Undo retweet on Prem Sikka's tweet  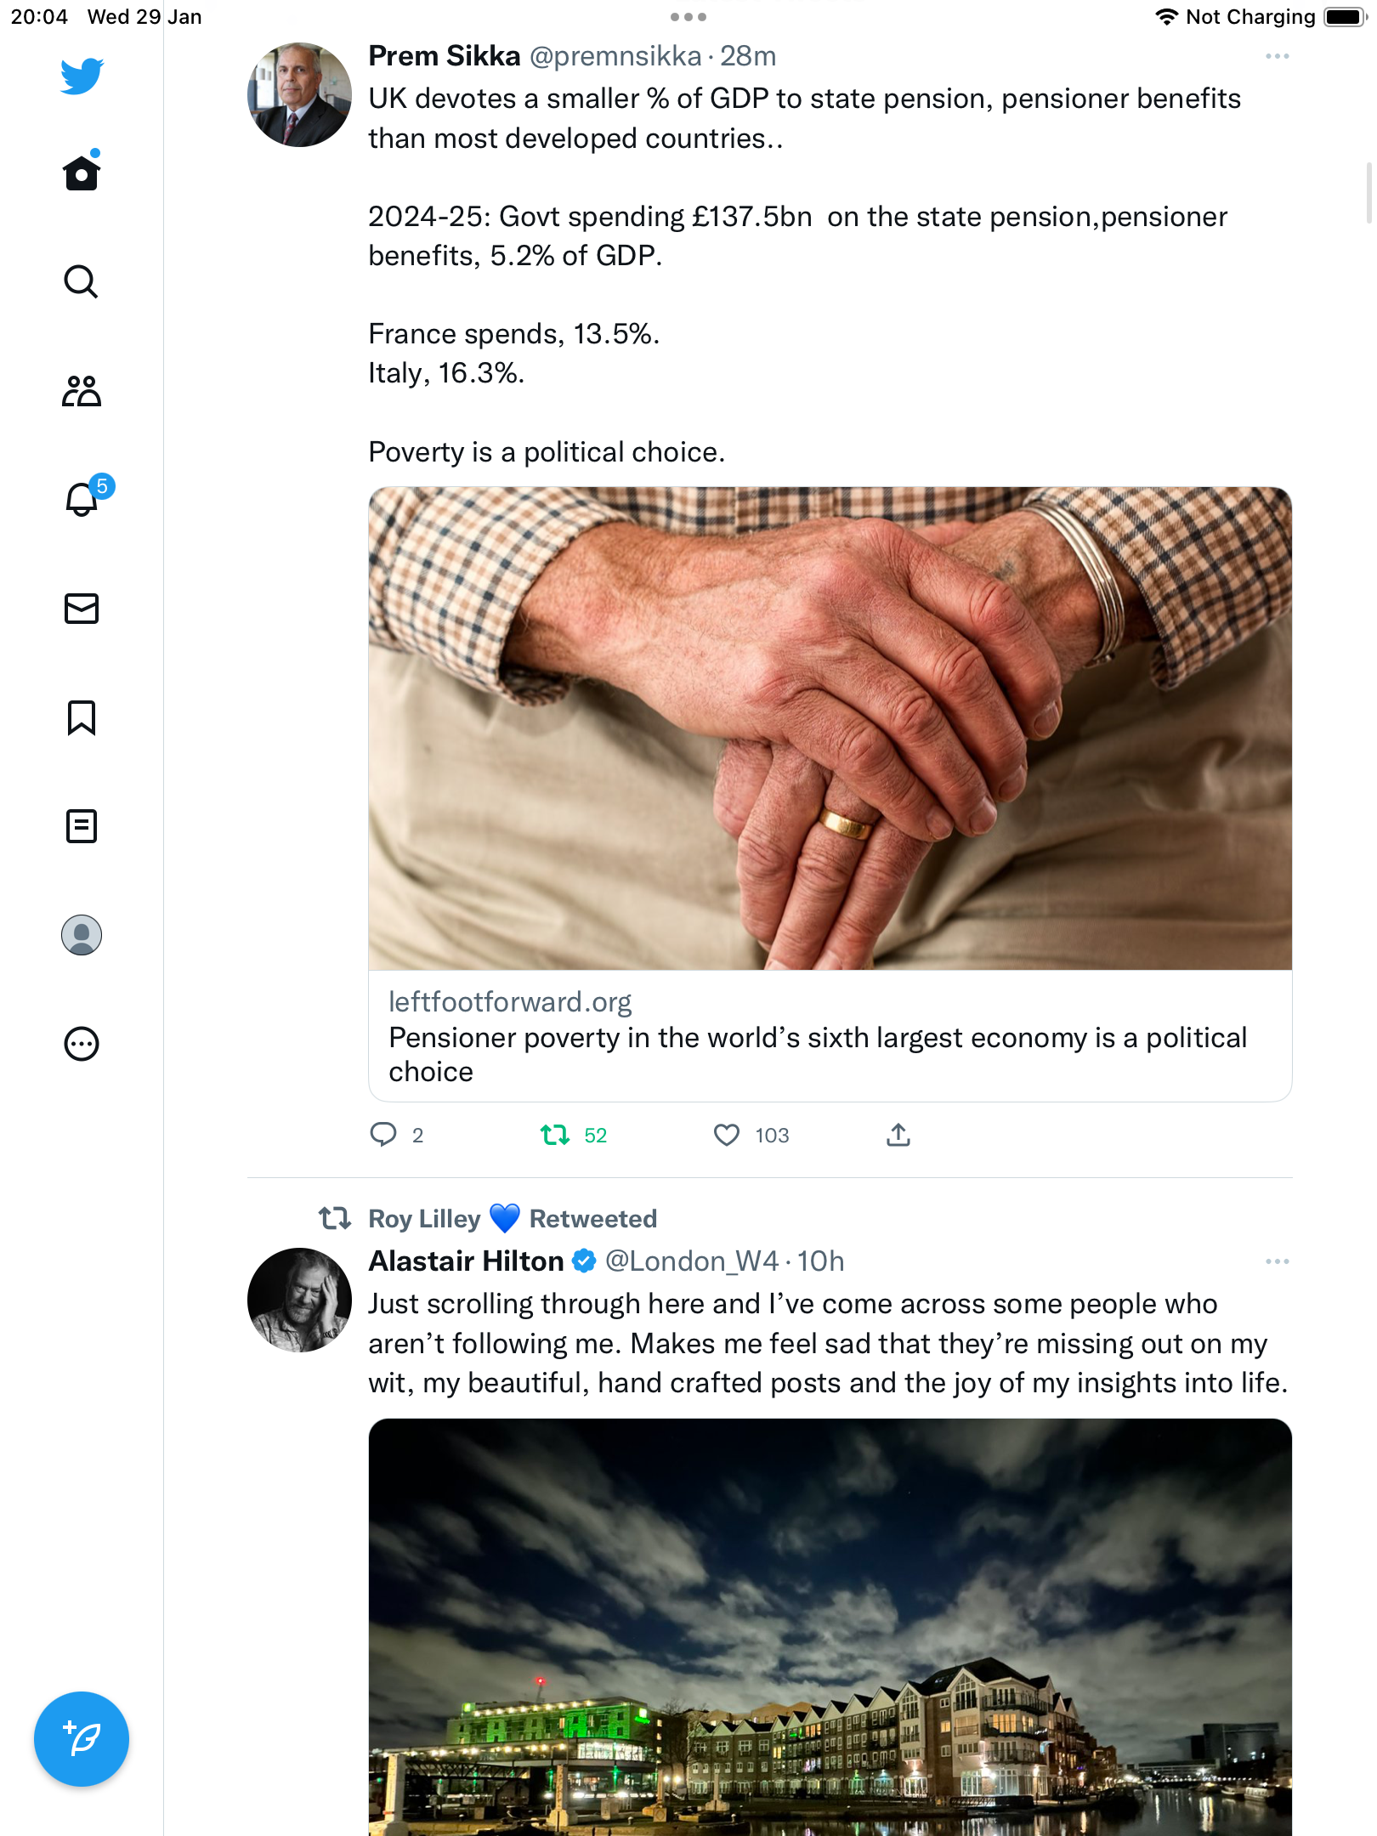[x=555, y=1135]
